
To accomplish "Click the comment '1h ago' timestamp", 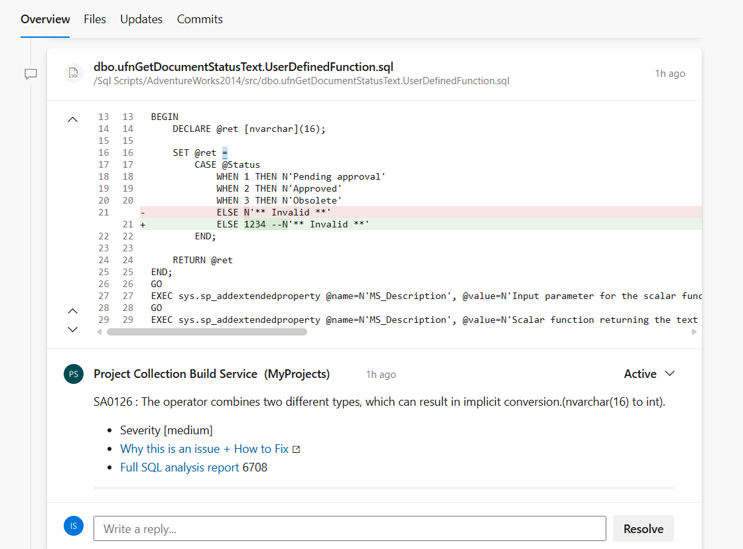I will pos(381,375).
